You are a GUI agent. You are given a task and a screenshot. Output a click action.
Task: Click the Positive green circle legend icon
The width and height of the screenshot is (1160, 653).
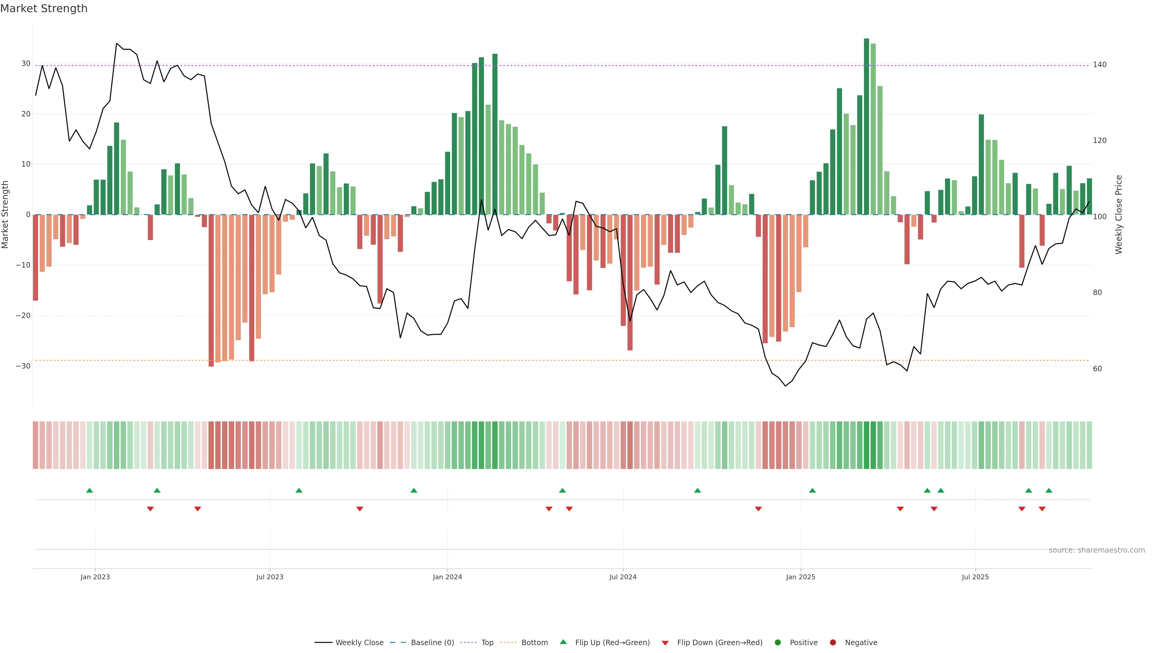point(778,643)
